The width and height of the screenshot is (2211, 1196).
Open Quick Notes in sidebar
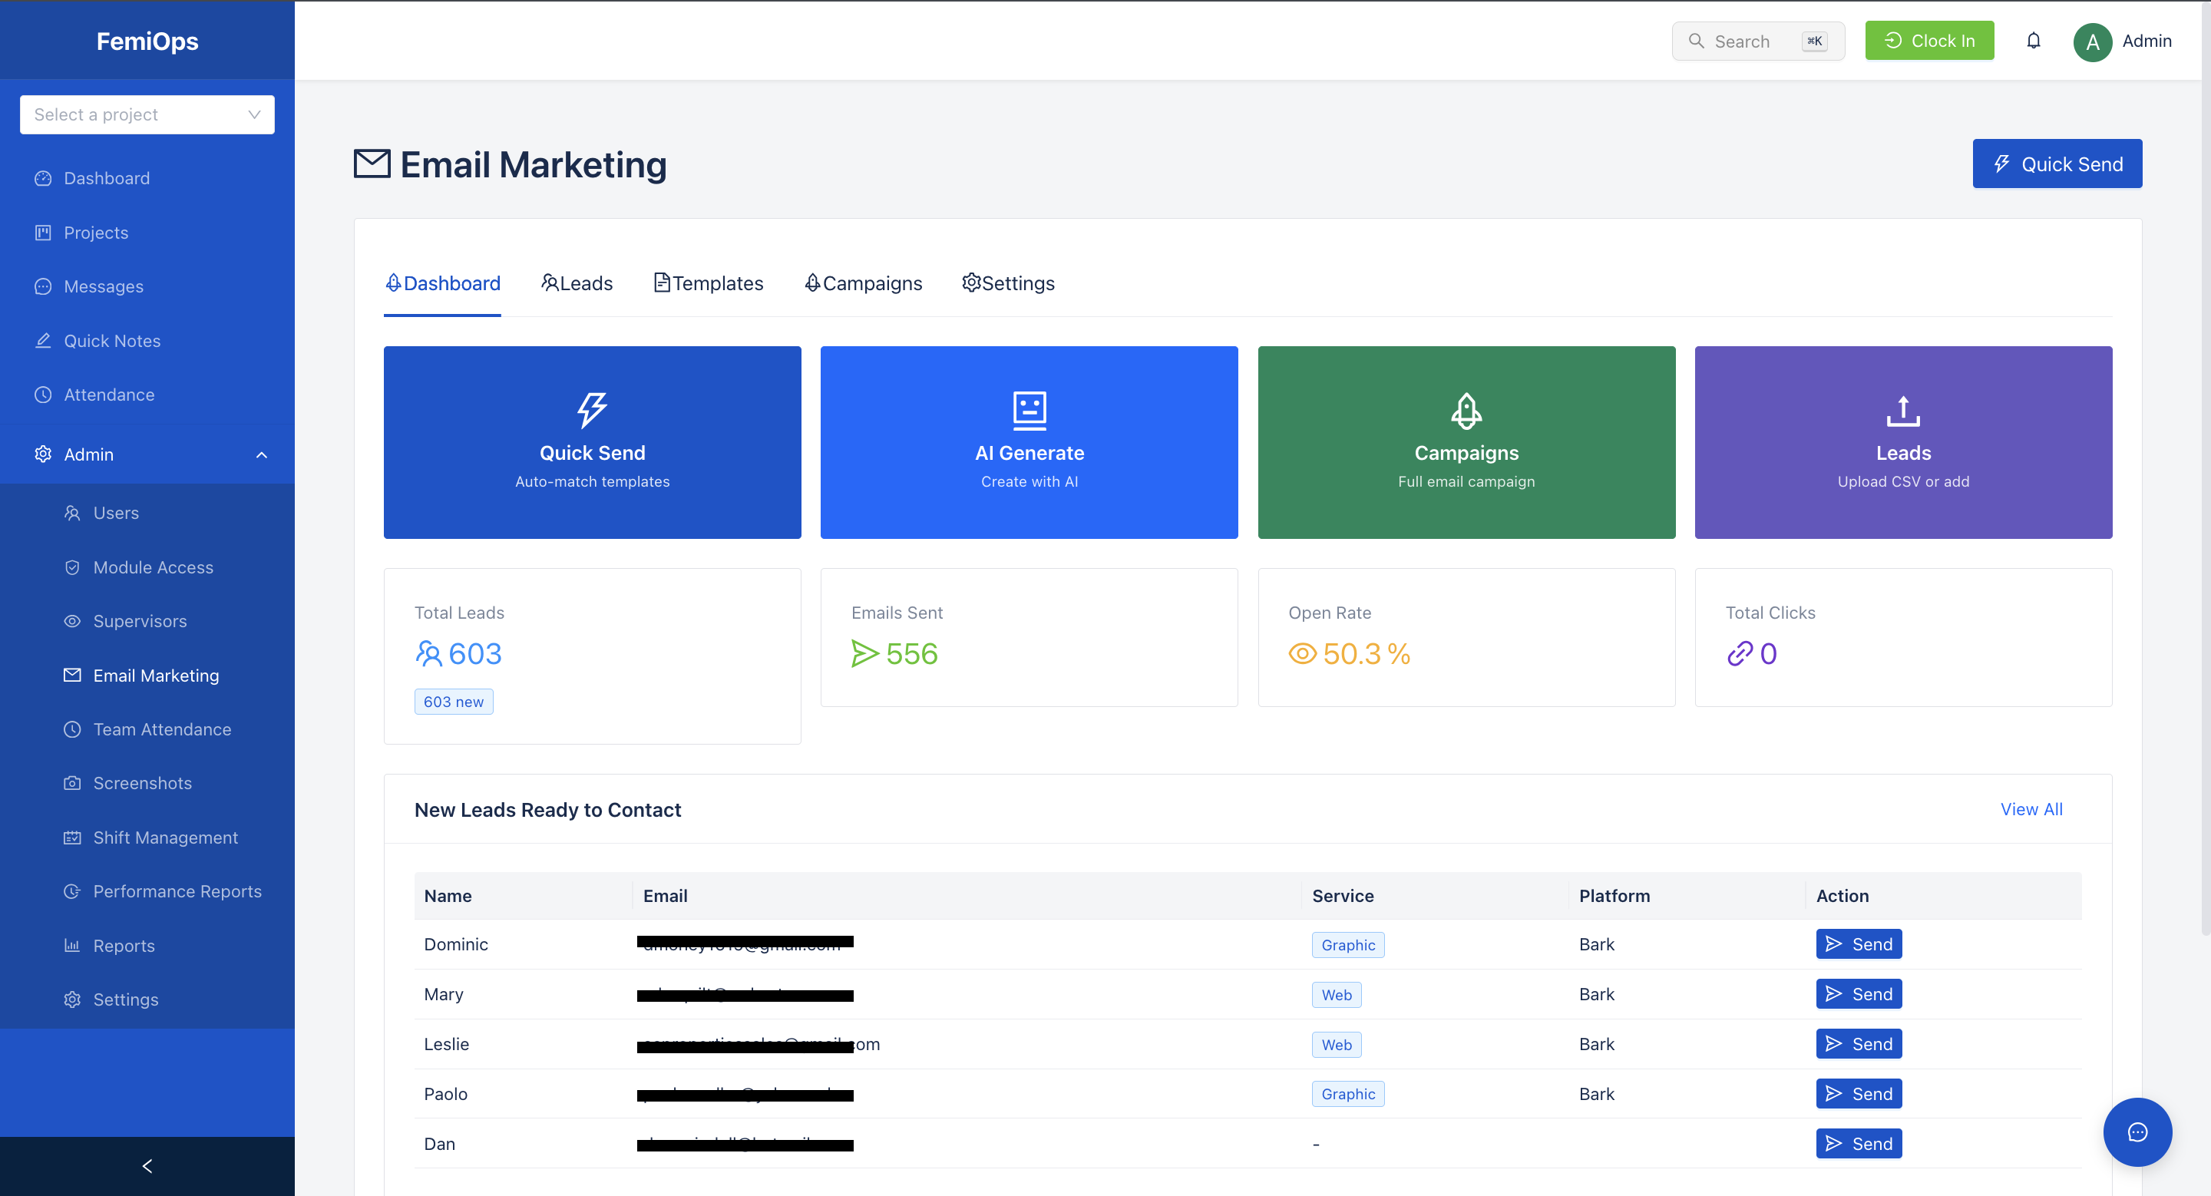(x=111, y=341)
